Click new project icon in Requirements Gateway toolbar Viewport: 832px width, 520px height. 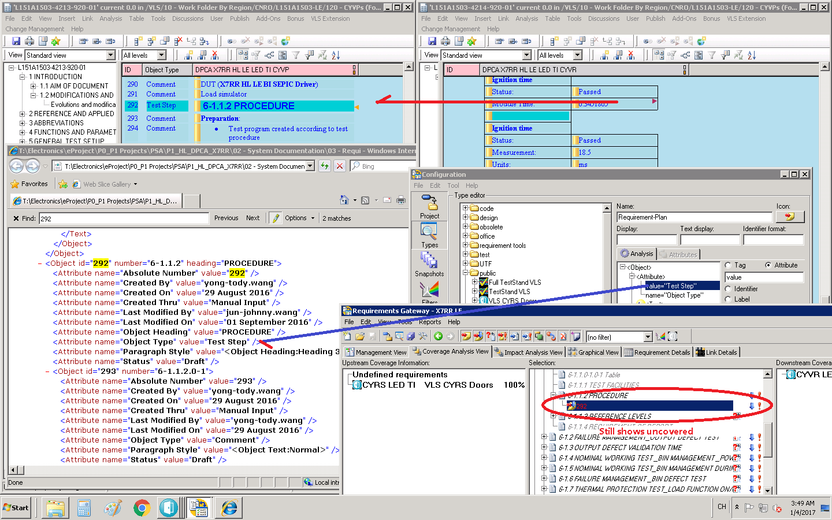pos(347,336)
